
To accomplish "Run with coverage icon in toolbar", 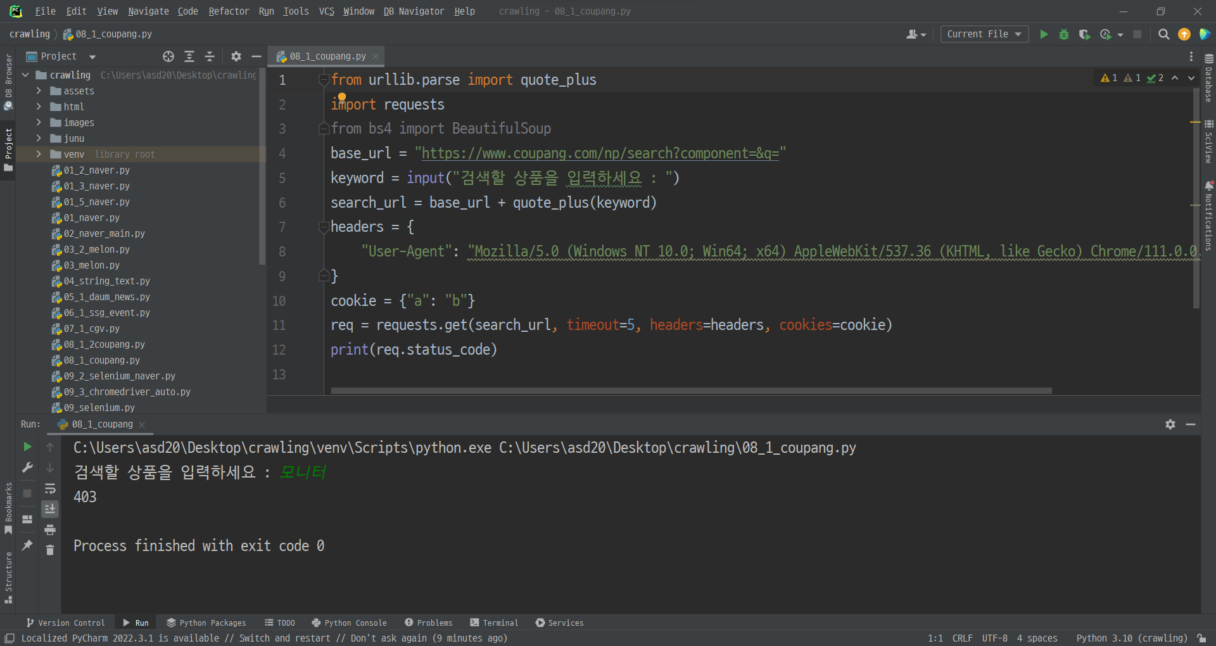I will pos(1084,34).
